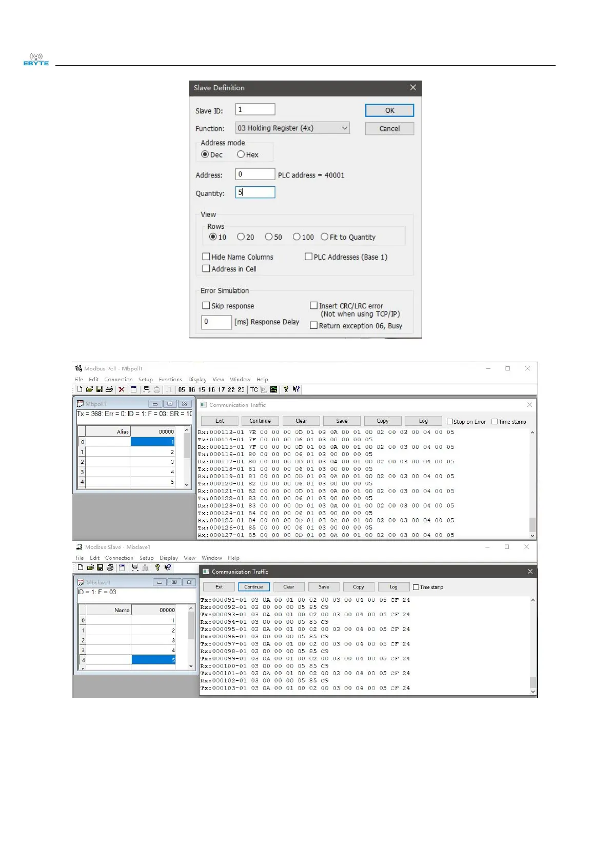The image size is (611, 864).
Task: Click function 05 in Modbus Poll toolbar
Action: [x=181, y=389]
